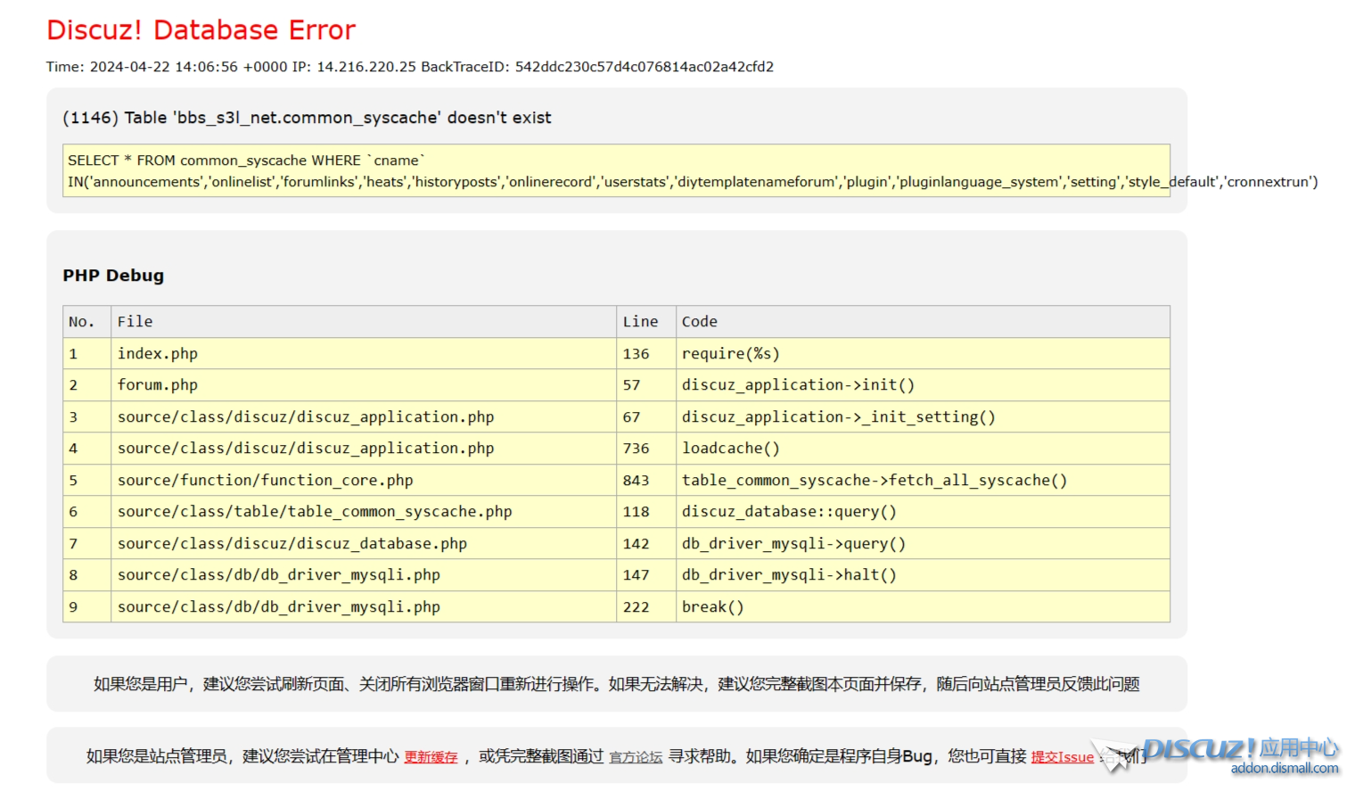Screen dimensions: 1355x791
Task: Click the Line column header
Action: (x=640, y=322)
